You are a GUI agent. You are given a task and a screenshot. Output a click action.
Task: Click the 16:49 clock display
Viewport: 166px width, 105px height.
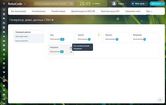[85, 4]
